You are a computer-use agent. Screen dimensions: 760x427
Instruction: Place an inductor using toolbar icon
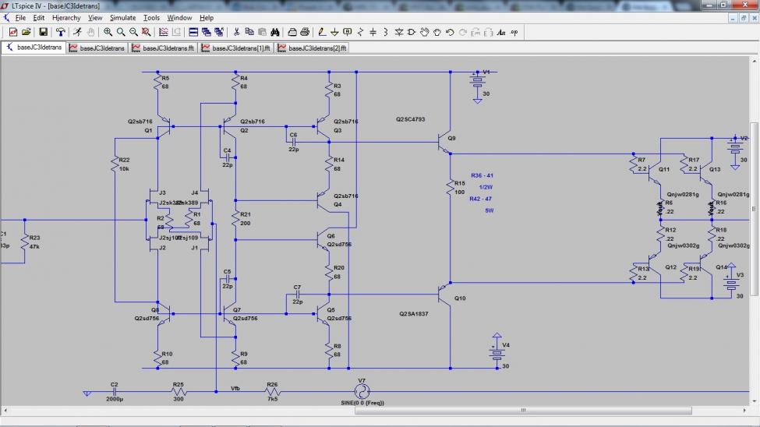386,32
